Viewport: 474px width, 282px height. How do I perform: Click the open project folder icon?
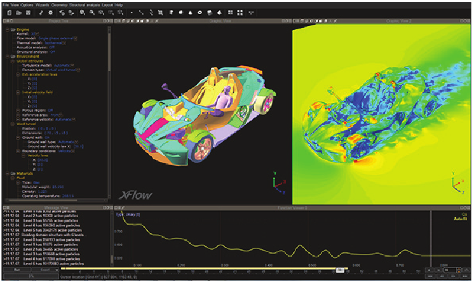click(x=18, y=13)
